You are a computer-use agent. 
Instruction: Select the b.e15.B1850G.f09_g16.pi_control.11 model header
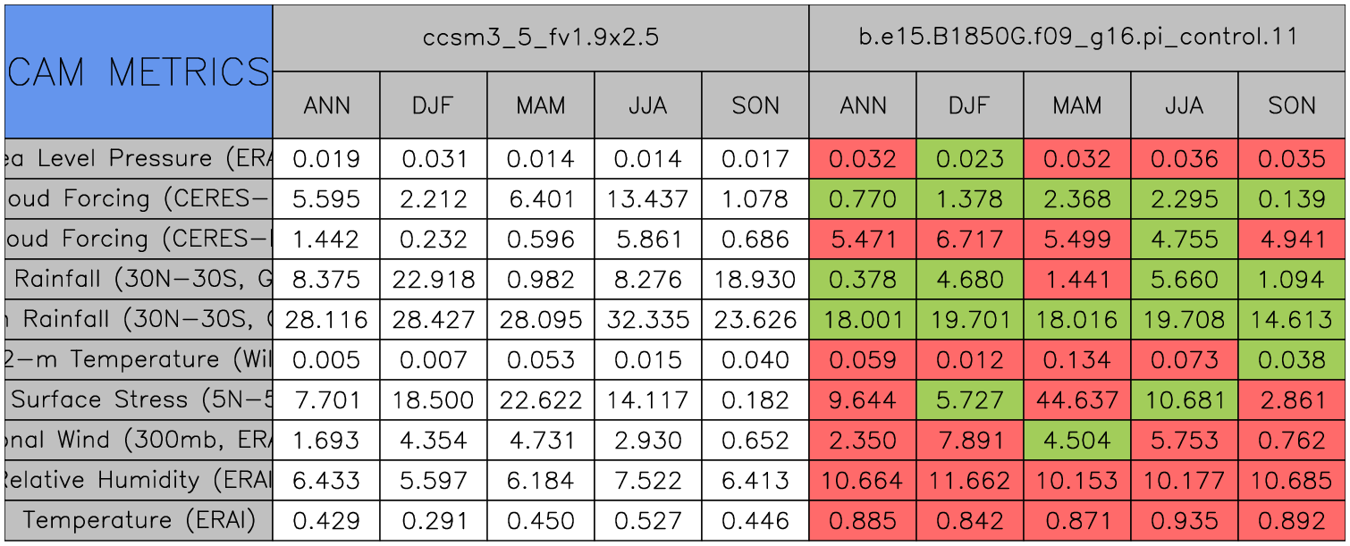click(x=1077, y=38)
